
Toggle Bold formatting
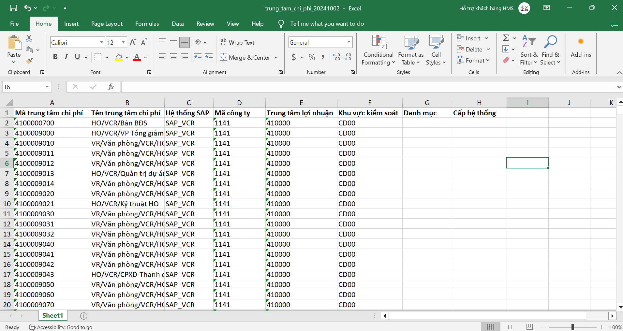pos(55,57)
